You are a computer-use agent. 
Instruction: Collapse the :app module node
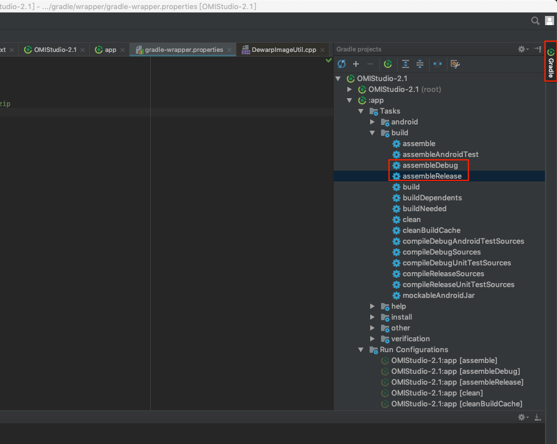[x=350, y=100]
